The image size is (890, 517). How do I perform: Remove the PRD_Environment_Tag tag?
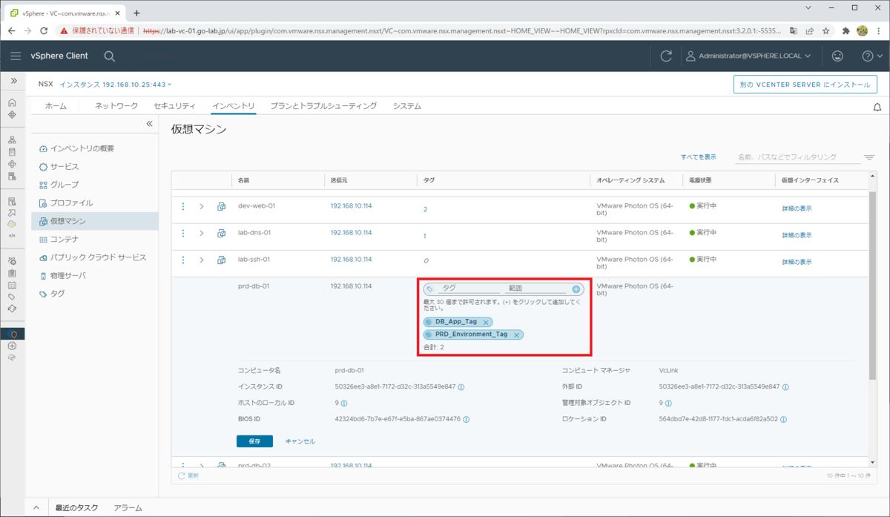[x=516, y=335]
